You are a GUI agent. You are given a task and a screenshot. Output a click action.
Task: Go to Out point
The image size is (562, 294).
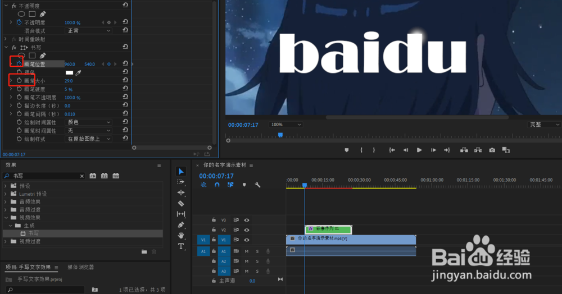pos(447,150)
